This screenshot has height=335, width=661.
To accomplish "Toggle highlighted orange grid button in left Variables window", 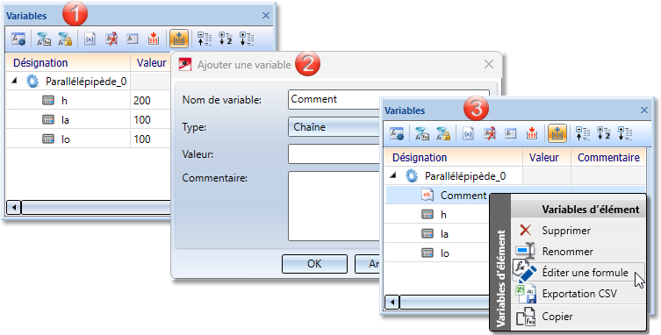I will pos(179,39).
